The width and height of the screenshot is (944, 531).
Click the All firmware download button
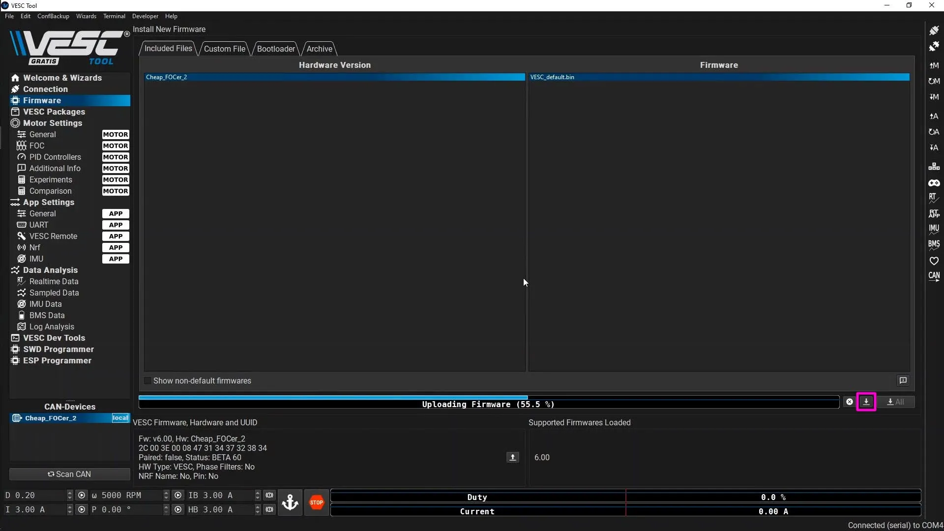click(x=897, y=402)
